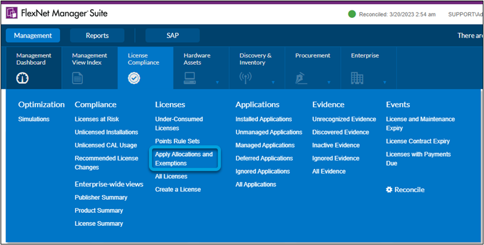Open Ignored Evidence
The width and height of the screenshot is (484, 245).
click(x=336, y=158)
